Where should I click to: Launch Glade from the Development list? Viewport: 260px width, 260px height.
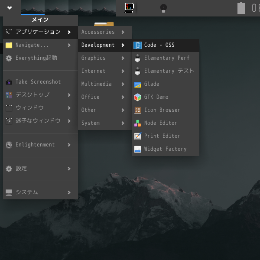click(166, 84)
